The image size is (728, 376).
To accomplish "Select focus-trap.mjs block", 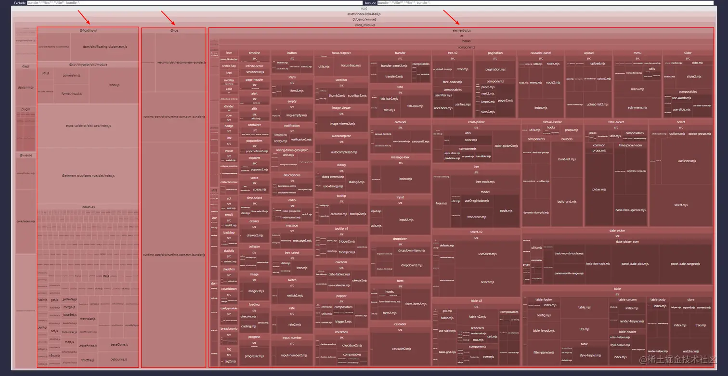I will point(351,65).
